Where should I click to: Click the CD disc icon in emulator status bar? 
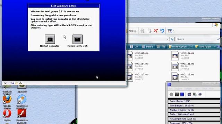[9, 83]
